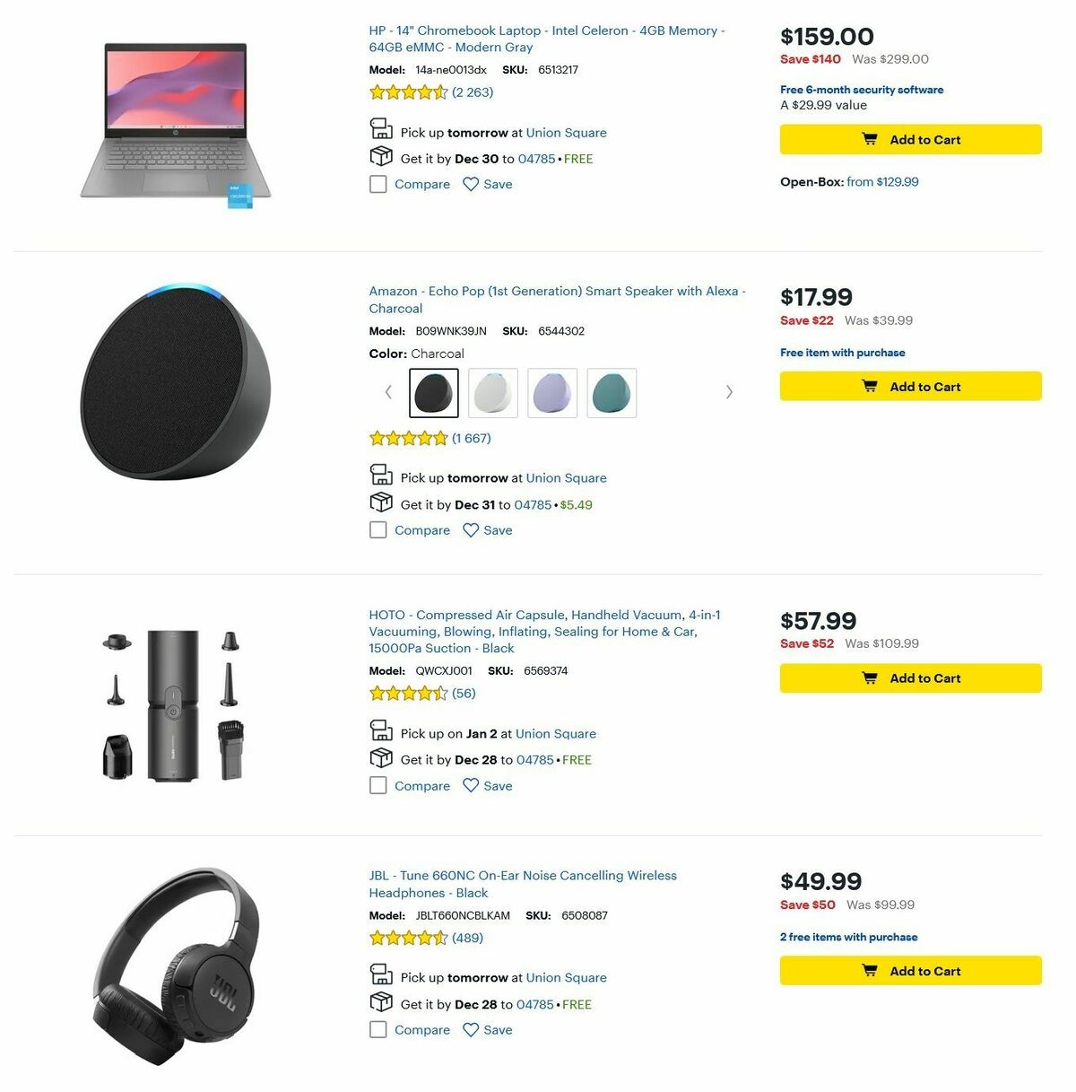Click the star rating for JBL headphones
1076x1092 pixels.
click(x=408, y=938)
